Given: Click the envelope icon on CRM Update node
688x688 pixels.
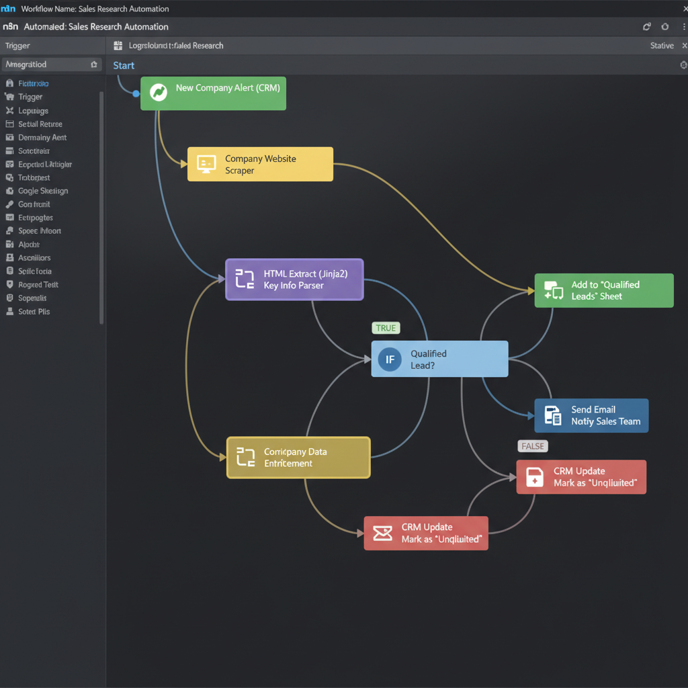Looking at the screenshot, I should 382,533.
